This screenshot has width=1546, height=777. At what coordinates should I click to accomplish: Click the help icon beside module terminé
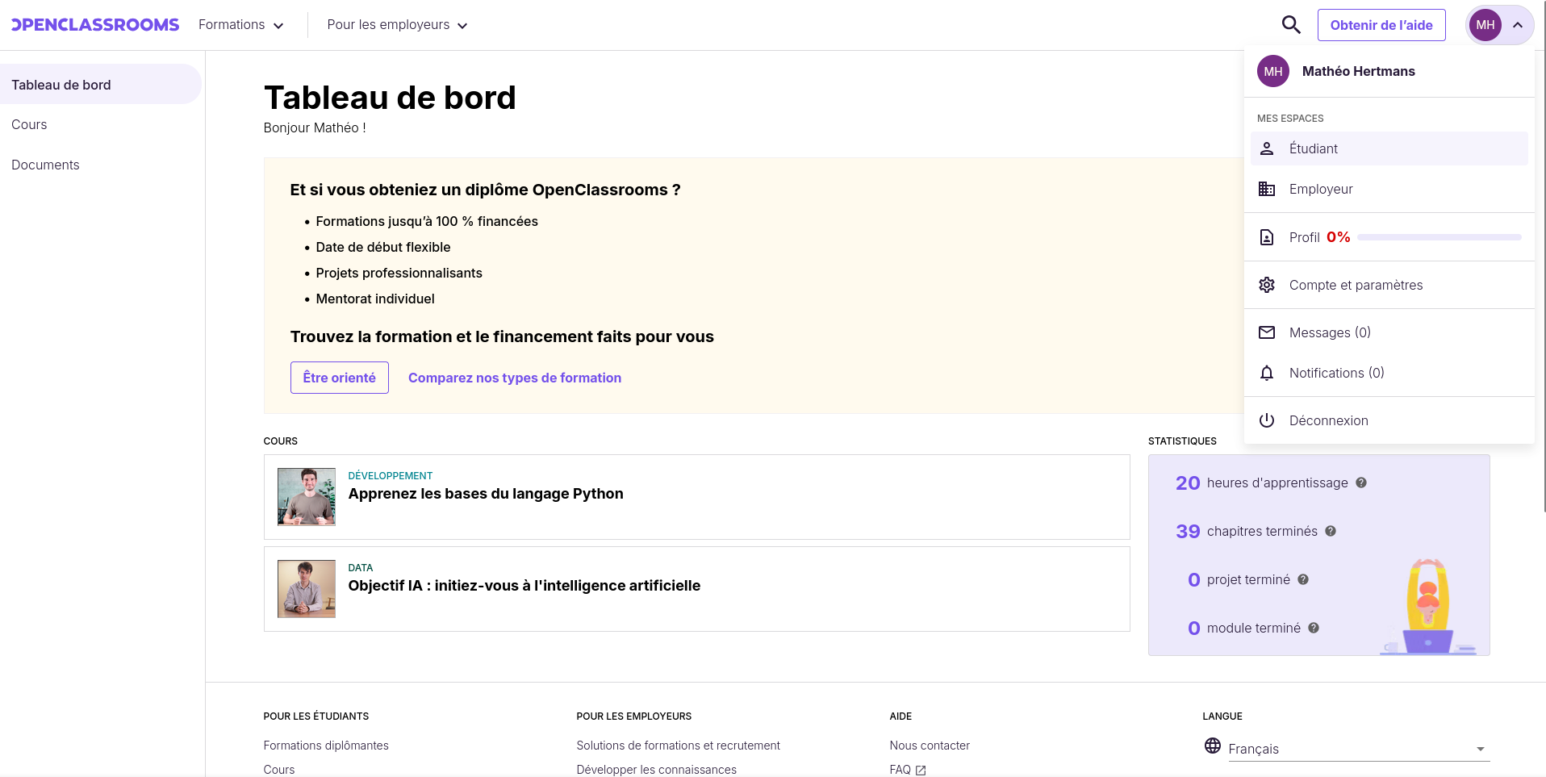pos(1314,628)
